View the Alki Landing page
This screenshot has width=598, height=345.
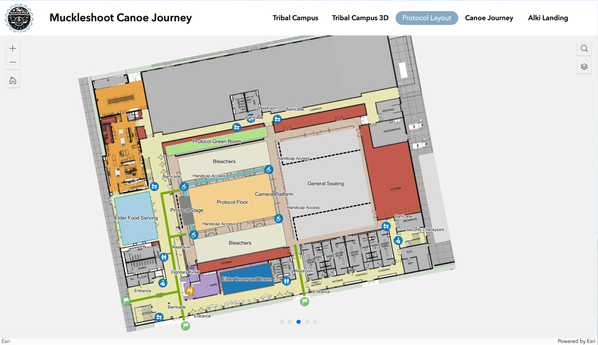548,18
